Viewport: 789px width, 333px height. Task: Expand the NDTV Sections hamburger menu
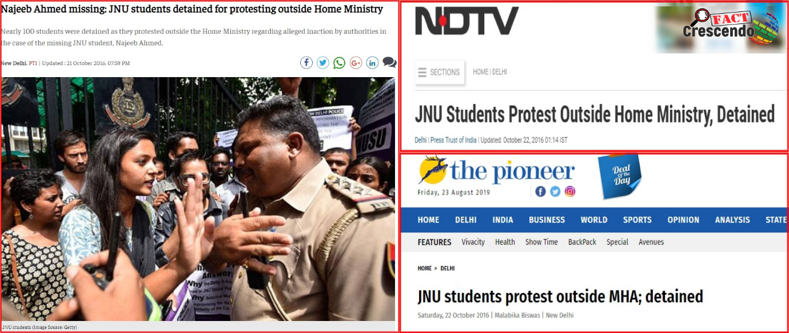click(x=440, y=72)
